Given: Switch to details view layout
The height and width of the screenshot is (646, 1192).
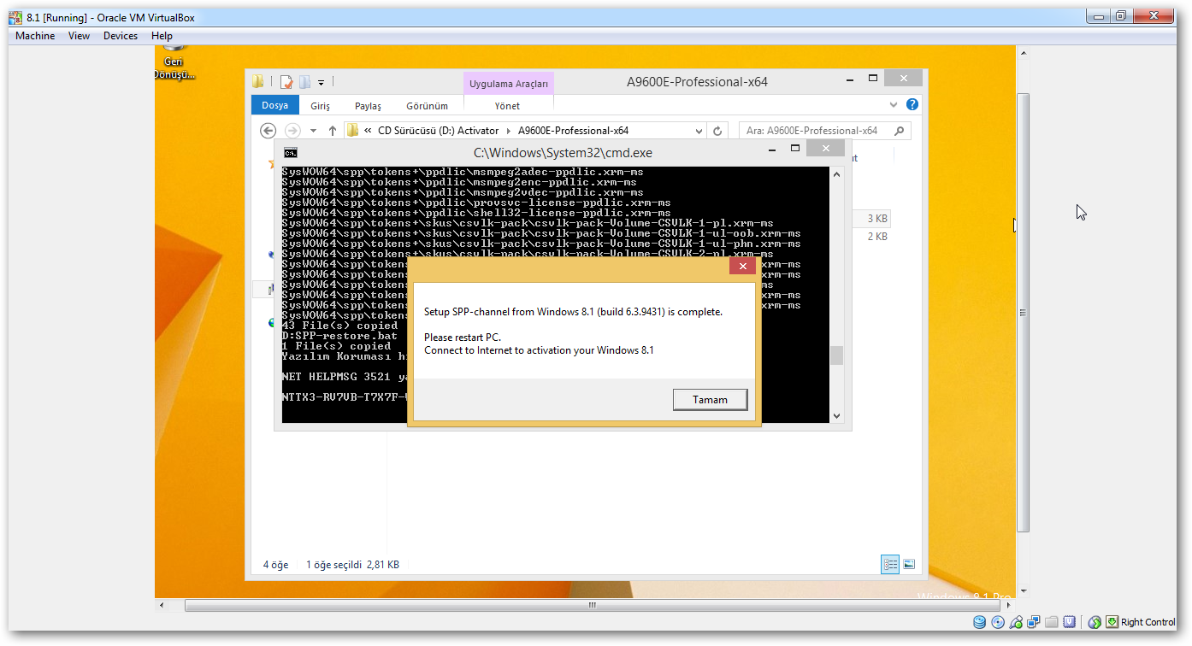Looking at the screenshot, I should pyautogui.click(x=890, y=565).
